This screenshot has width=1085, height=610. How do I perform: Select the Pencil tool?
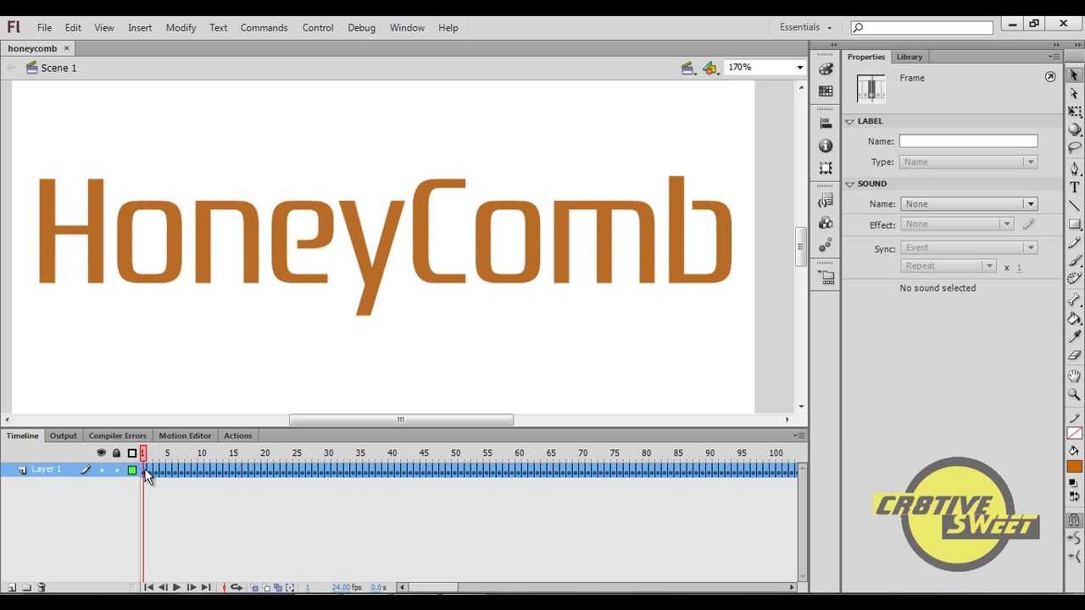(1074, 243)
